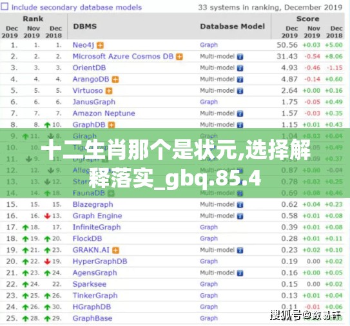Click orange plus icon beside GRAKN.AI

click(115, 251)
